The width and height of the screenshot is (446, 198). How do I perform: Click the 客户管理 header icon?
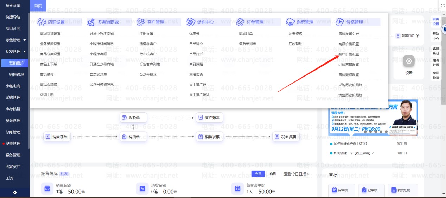tap(141, 22)
